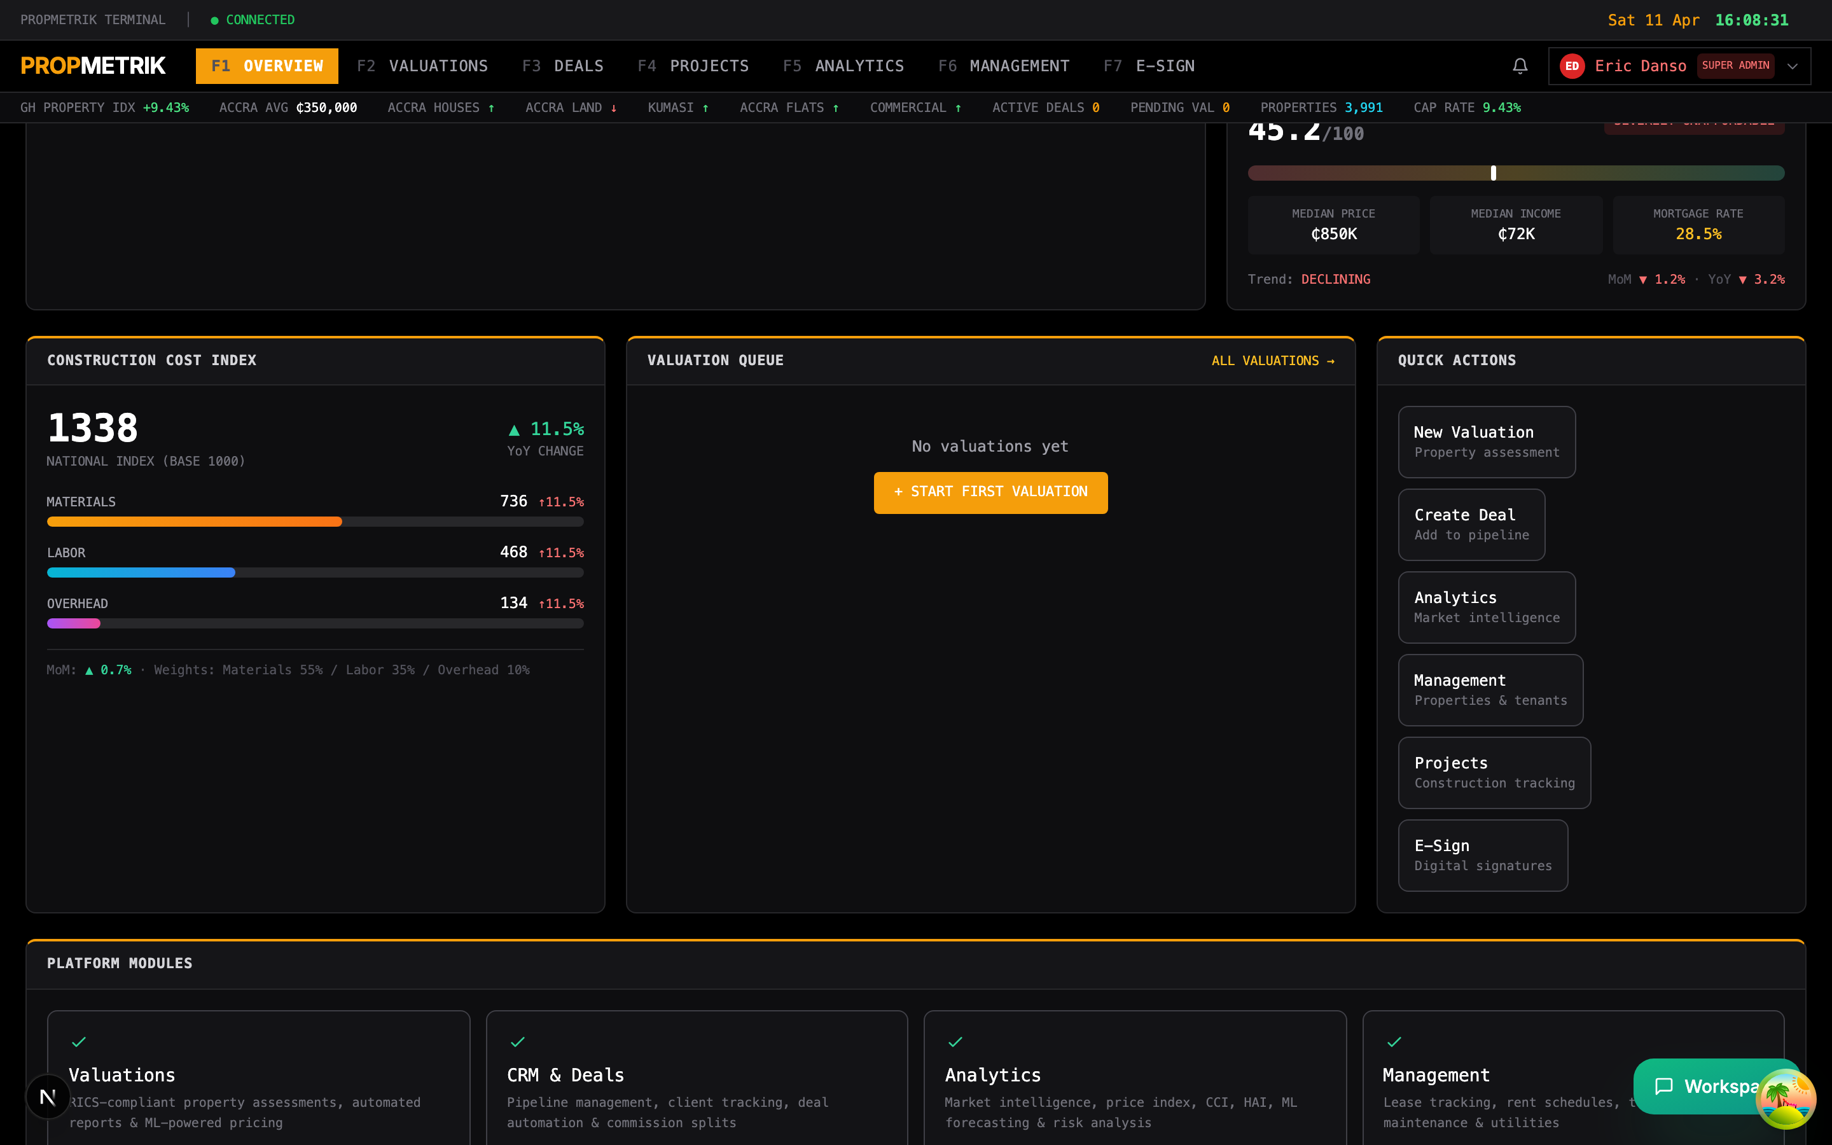Click ACCRA AVG ₵350,000 ticker
Image resolution: width=1832 pixels, height=1145 pixels.
288,108
